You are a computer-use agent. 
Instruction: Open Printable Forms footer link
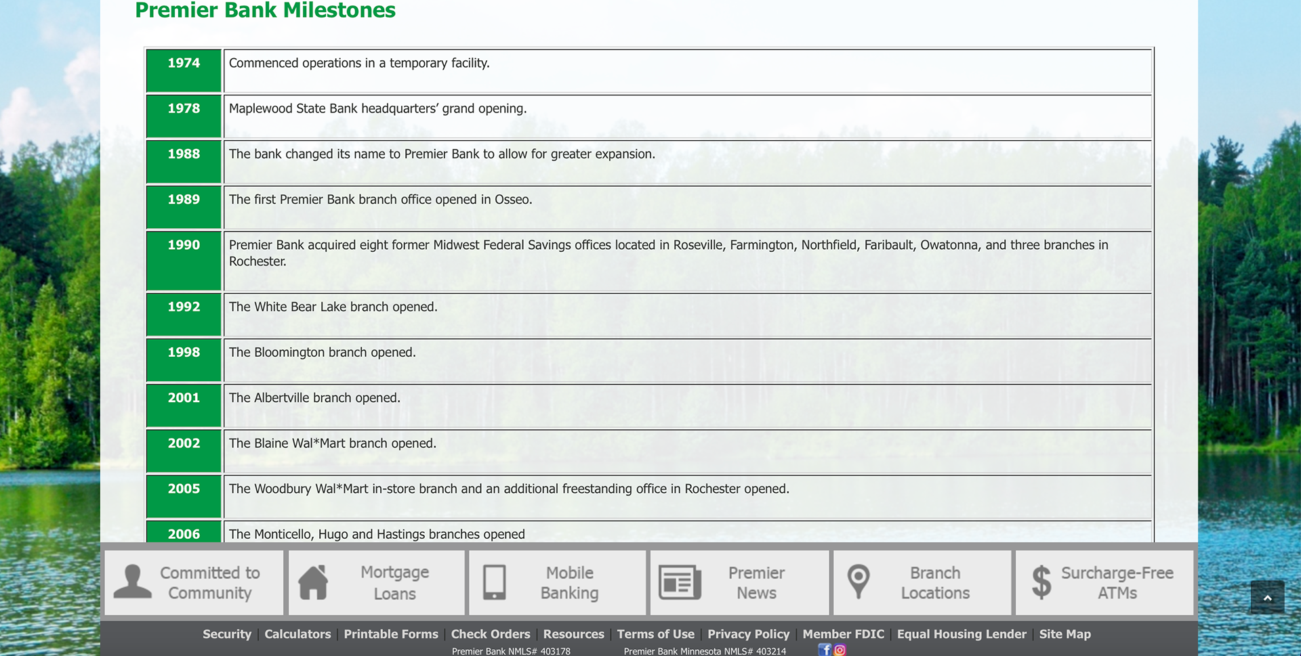click(x=391, y=634)
